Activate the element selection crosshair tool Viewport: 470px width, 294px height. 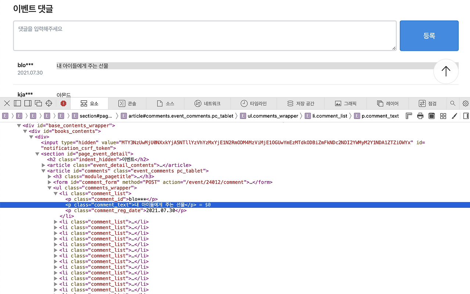(x=49, y=104)
